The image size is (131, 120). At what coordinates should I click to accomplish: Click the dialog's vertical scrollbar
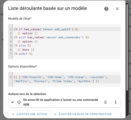pos(127,47)
